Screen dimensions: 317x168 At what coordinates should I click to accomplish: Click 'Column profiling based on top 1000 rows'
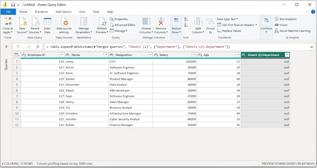click(x=64, y=164)
